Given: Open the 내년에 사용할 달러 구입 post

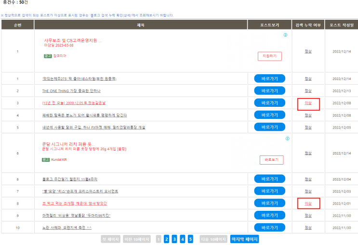Looking at the screenshot, I should tap(93, 127).
